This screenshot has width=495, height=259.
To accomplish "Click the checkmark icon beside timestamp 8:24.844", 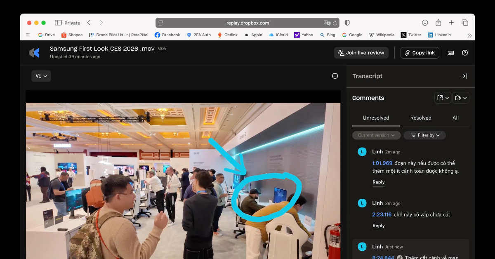I will tap(399, 257).
